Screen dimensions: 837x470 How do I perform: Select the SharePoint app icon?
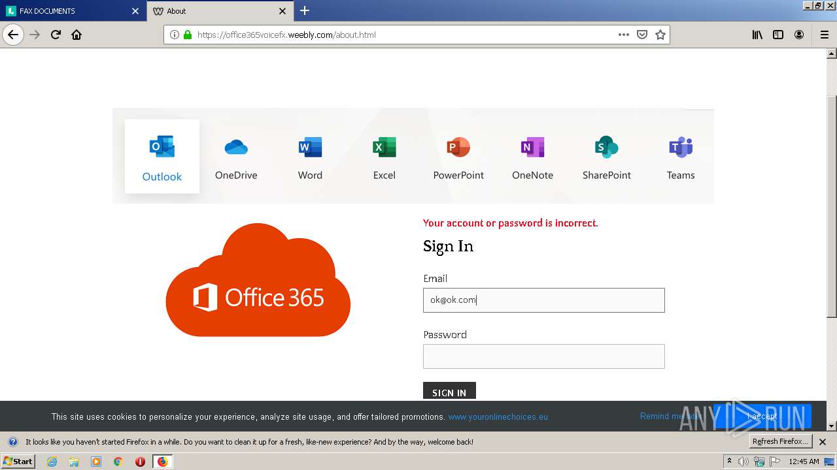(x=607, y=157)
